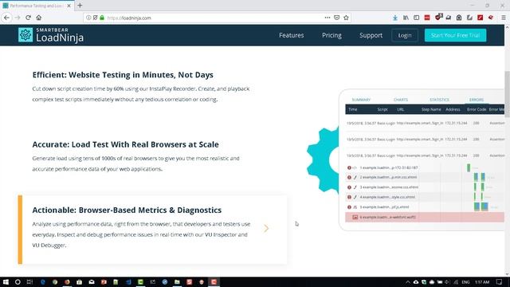The height and width of the screenshot is (287, 510).
Task: Toggle the browser sidebar
Action: point(416,18)
